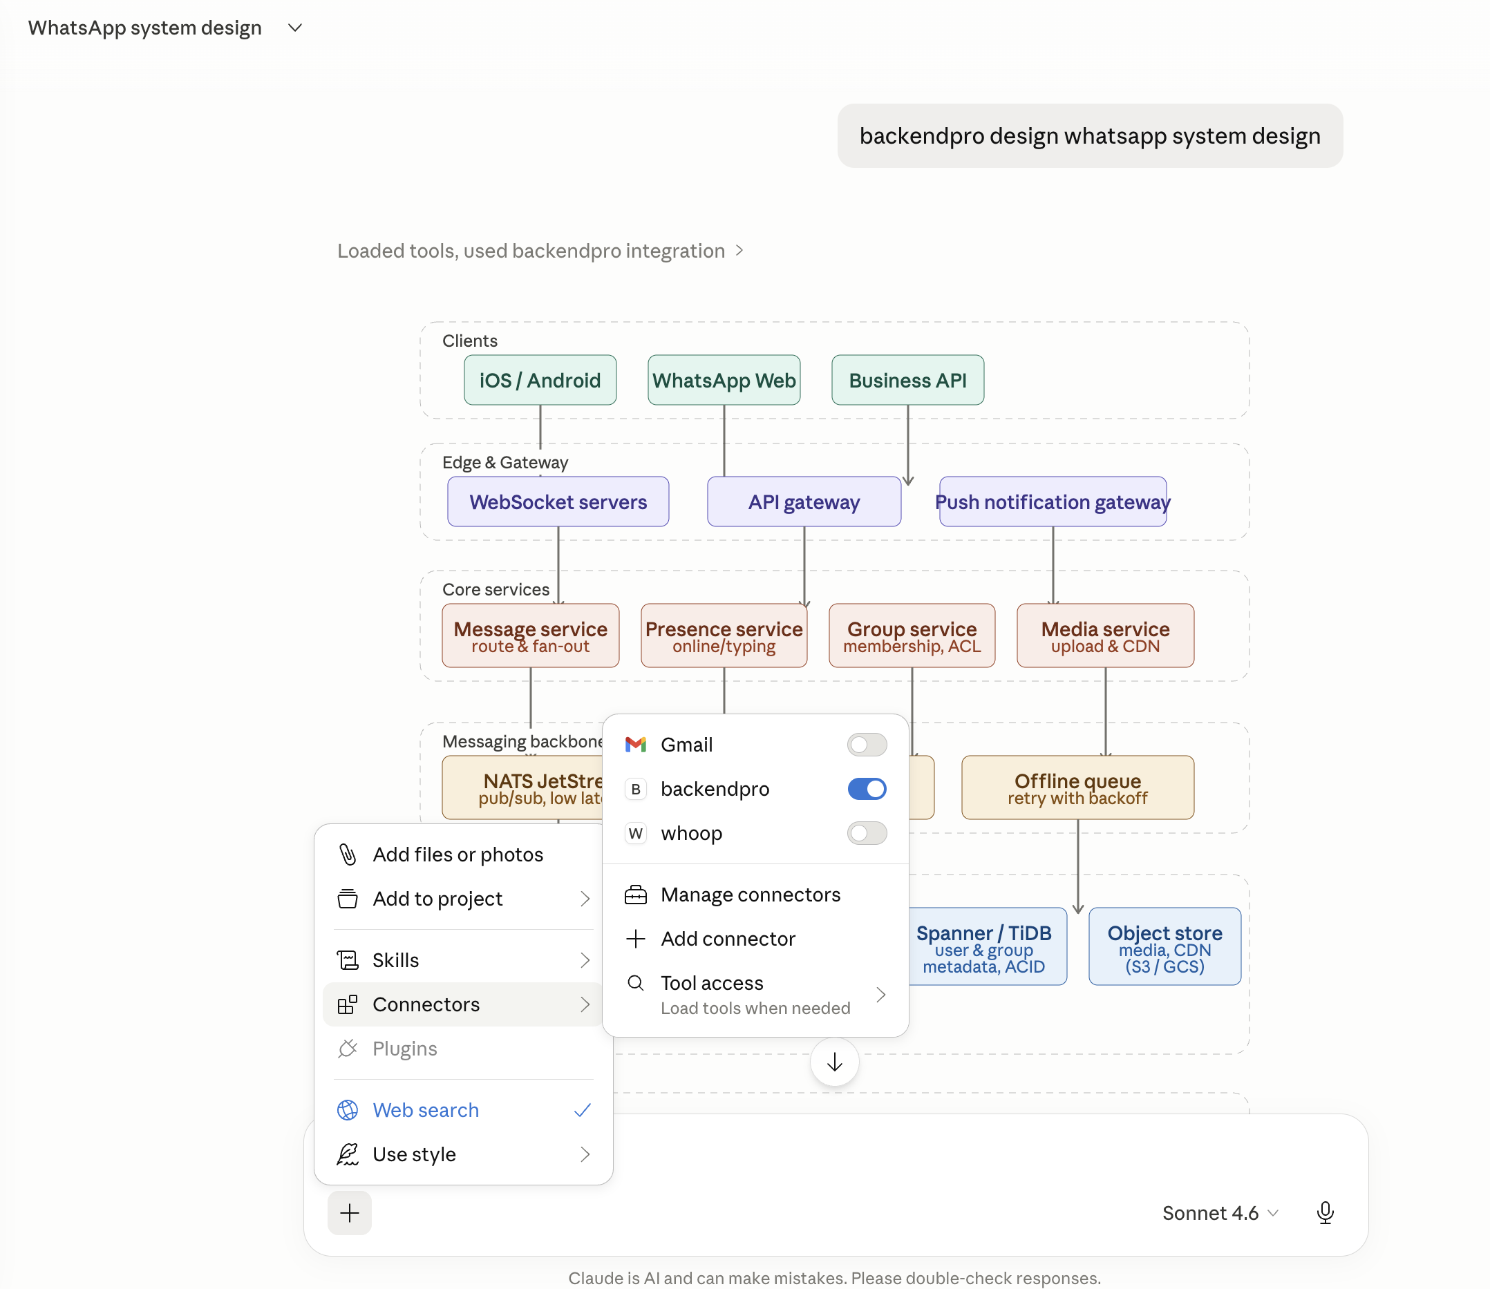Click the Gmail logo icon

point(636,745)
